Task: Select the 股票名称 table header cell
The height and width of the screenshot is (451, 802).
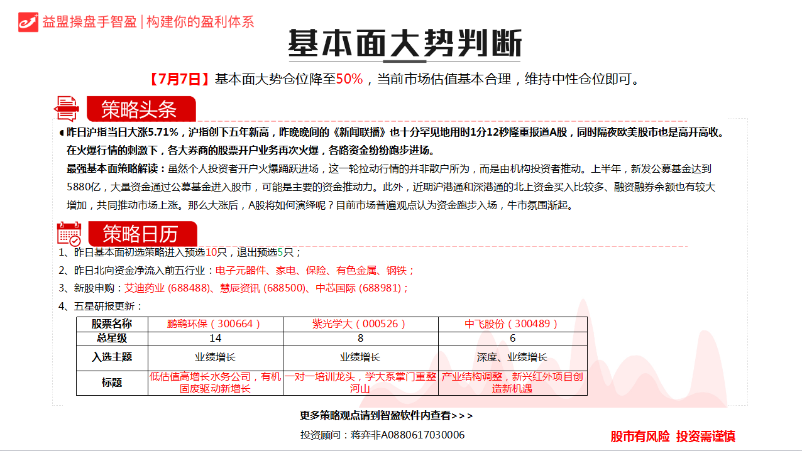Action: [x=112, y=323]
